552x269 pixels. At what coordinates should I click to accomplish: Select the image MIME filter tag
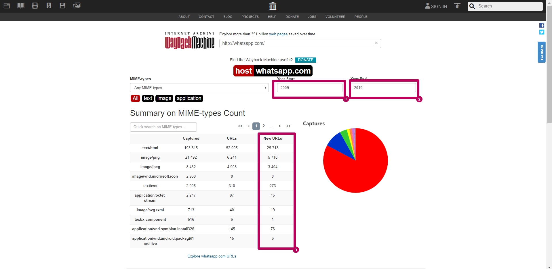coord(164,98)
